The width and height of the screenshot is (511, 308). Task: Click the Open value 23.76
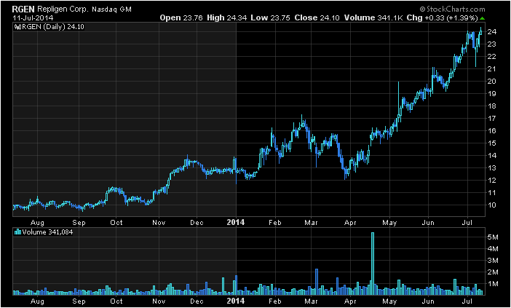[x=193, y=18]
